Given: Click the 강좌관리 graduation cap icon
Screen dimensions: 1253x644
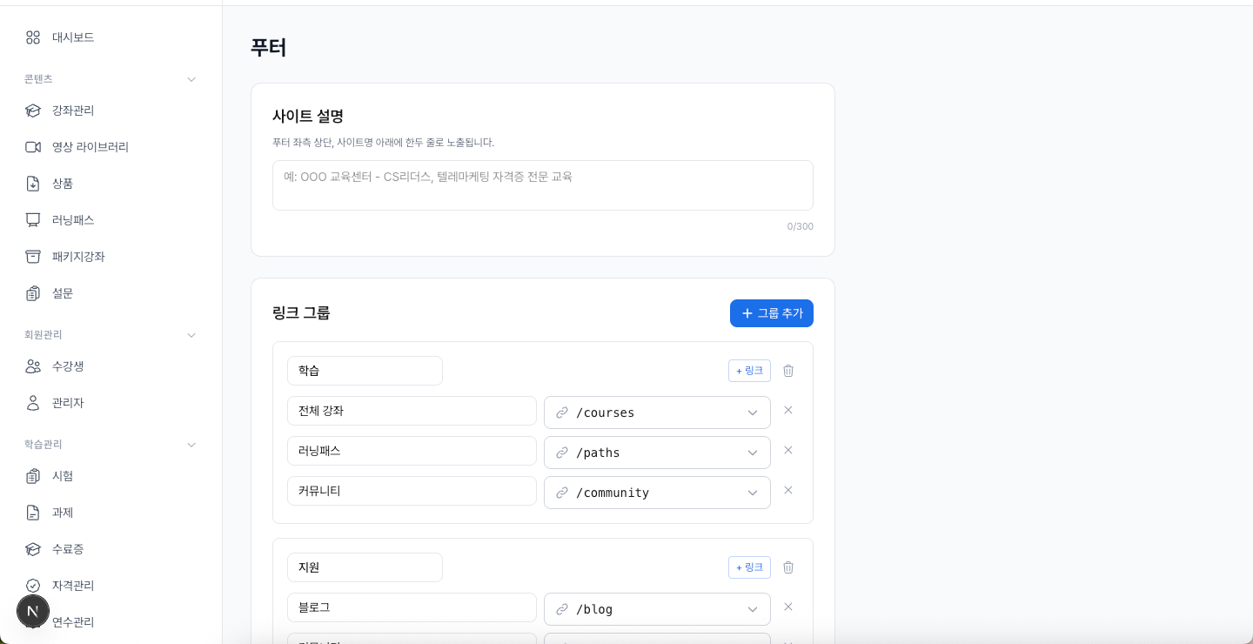Looking at the screenshot, I should pos(33,111).
